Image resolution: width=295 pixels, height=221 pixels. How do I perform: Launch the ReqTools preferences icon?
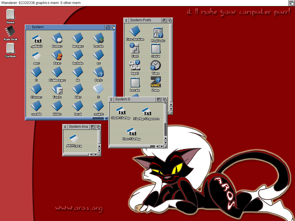click(158, 33)
